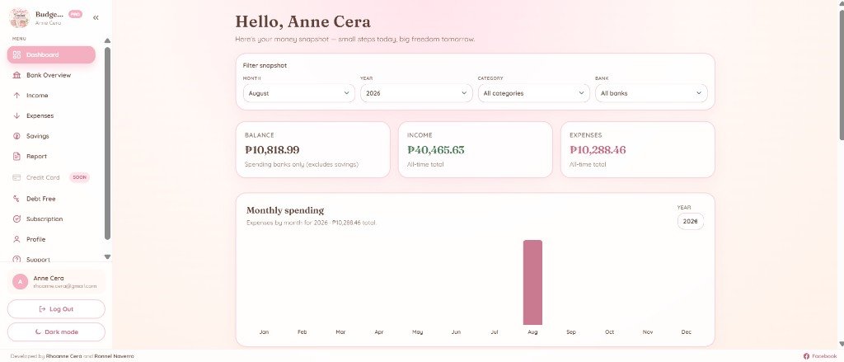The height and width of the screenshot is (362, 844).
Task: Open Ronnel Navarro developer link
Action: tap(114, 356)
